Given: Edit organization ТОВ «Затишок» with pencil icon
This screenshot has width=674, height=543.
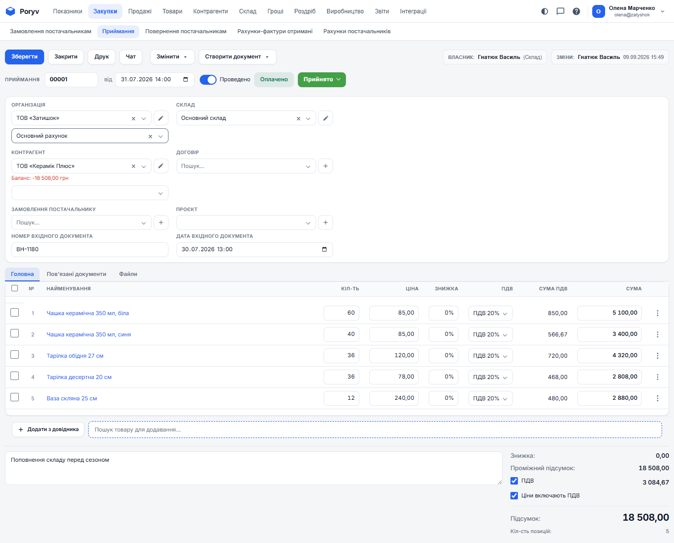Looking at the screenshot, I should pos(161,118).
